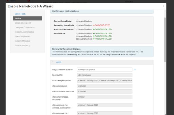Click the Configure Components step
This screenshot has height=115, width=174.
pyautogui.click(x=25, y=27)
